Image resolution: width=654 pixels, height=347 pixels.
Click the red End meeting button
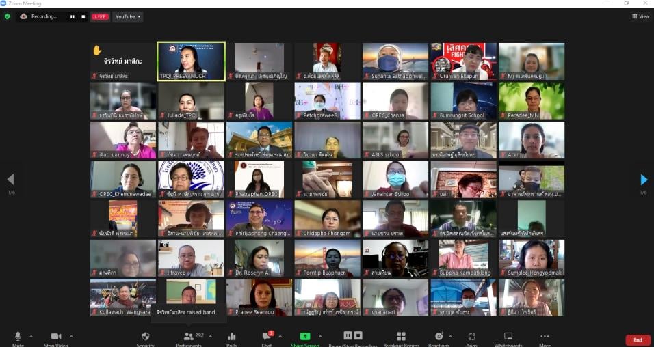[638, 340]
